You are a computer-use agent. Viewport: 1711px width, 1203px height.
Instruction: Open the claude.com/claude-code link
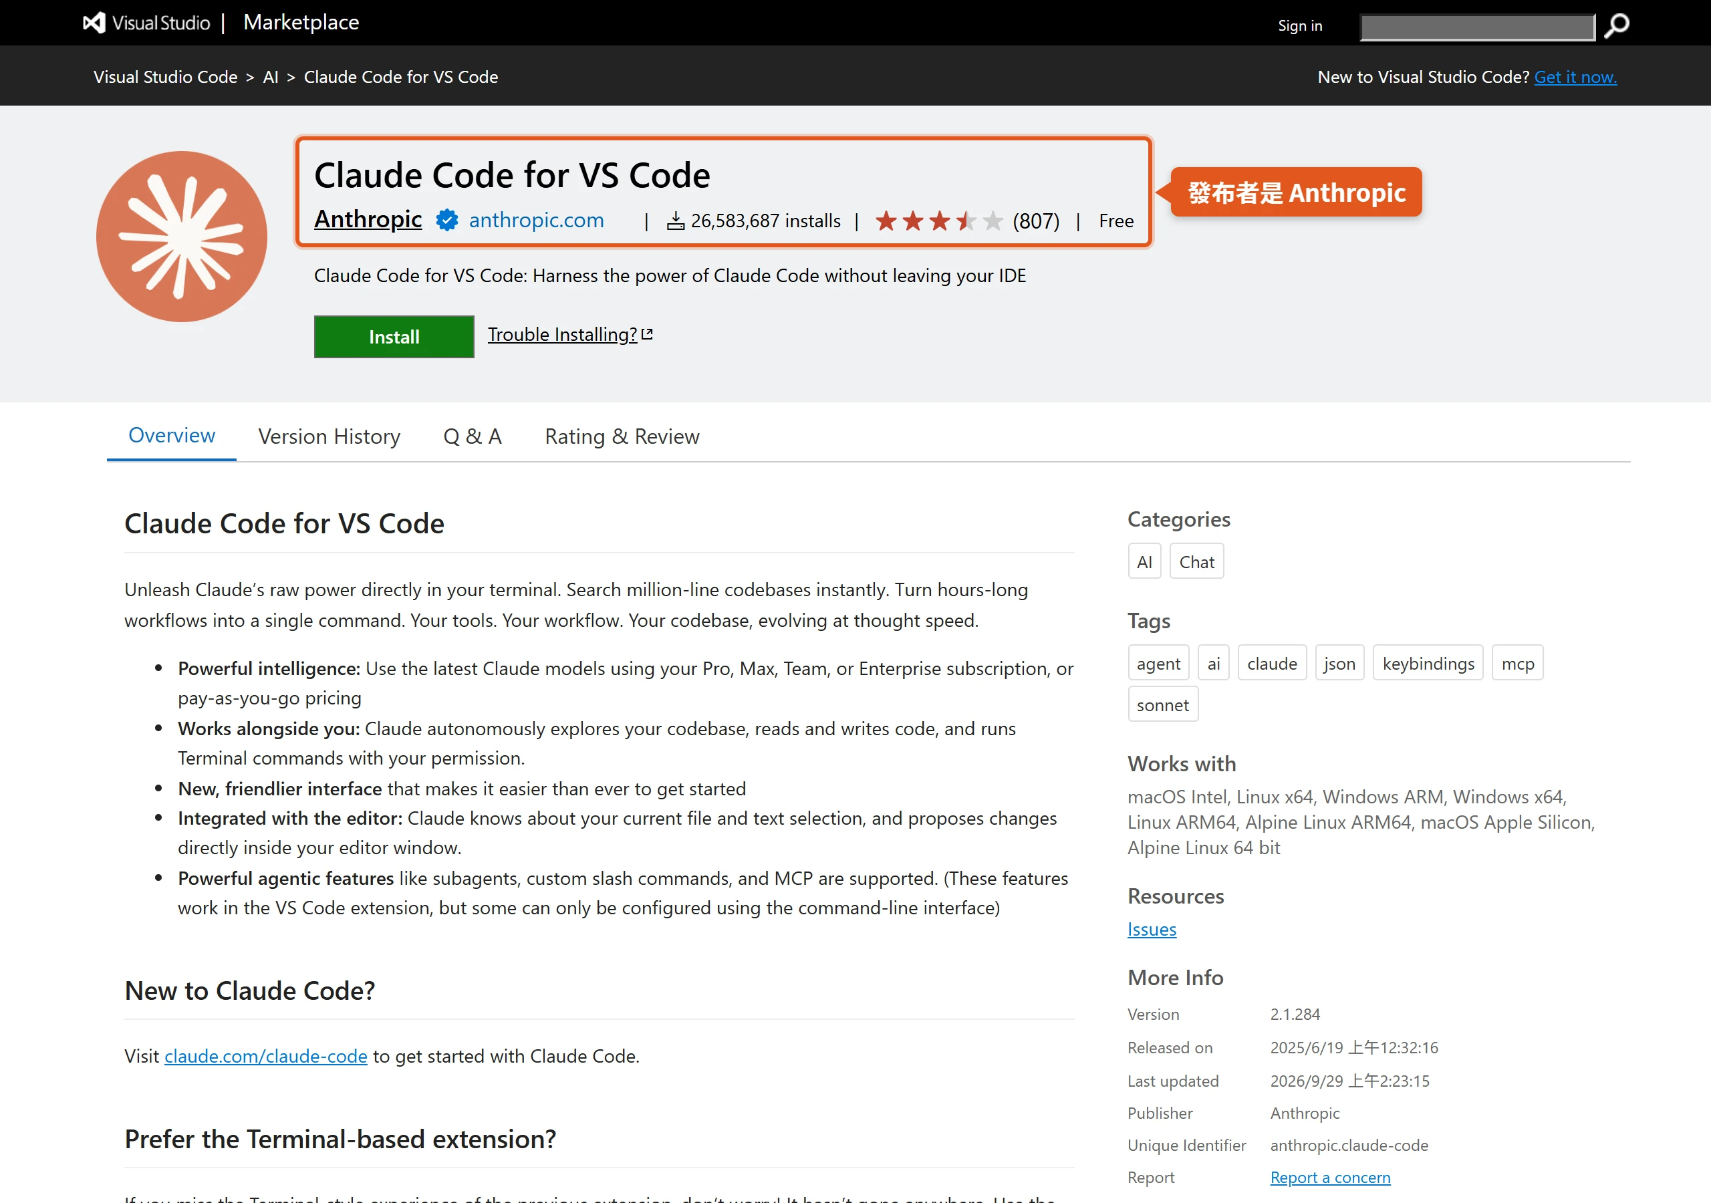click(x=265, y=1056)
